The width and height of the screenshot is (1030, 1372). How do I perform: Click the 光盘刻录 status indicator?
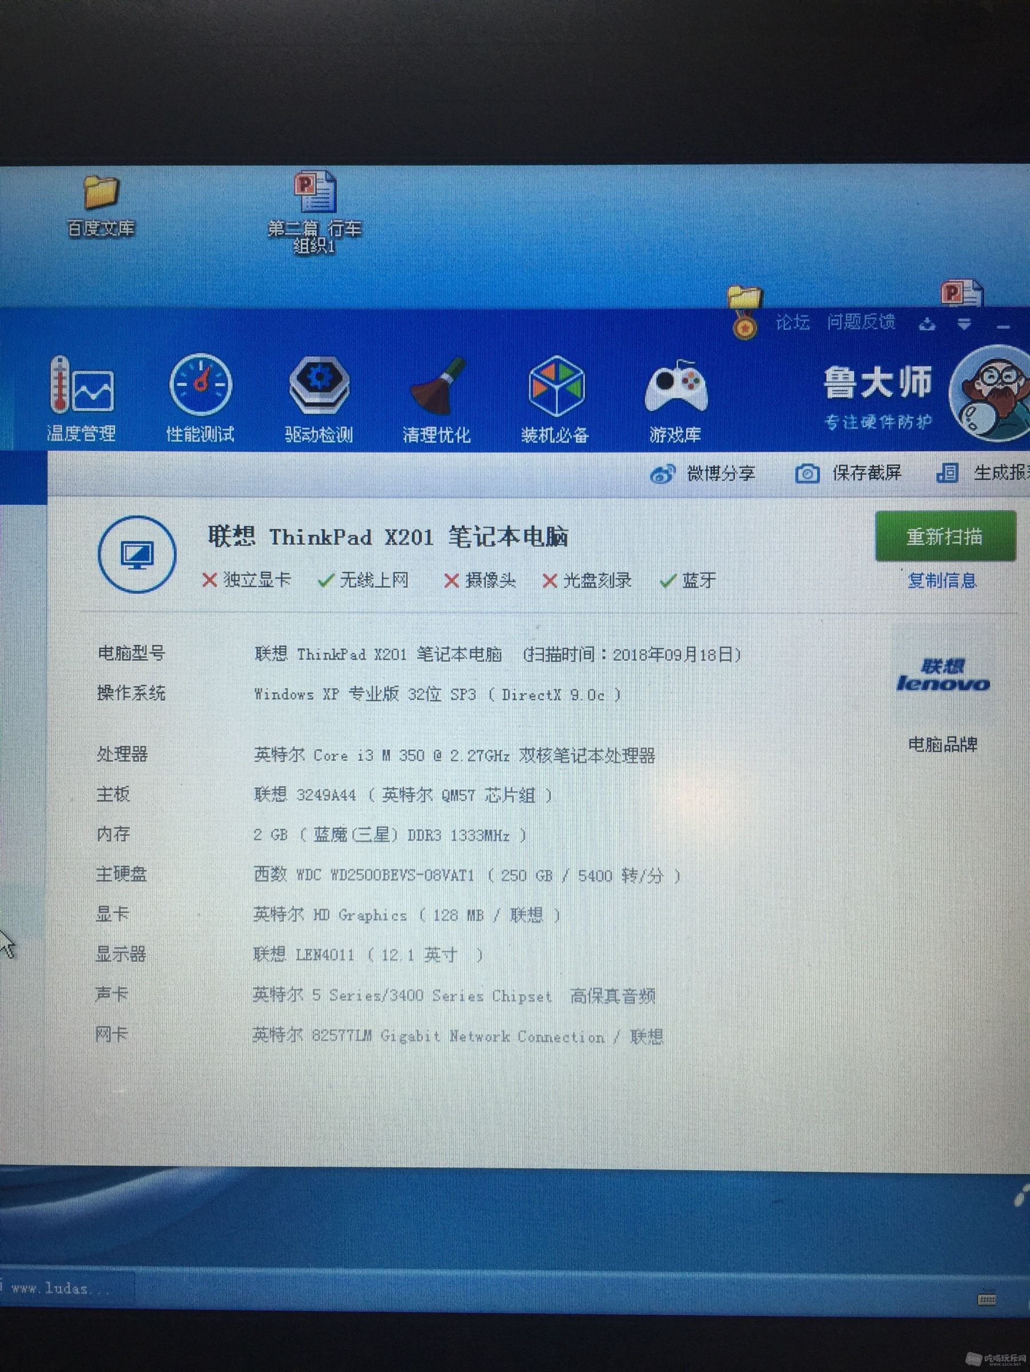point(587,581)
